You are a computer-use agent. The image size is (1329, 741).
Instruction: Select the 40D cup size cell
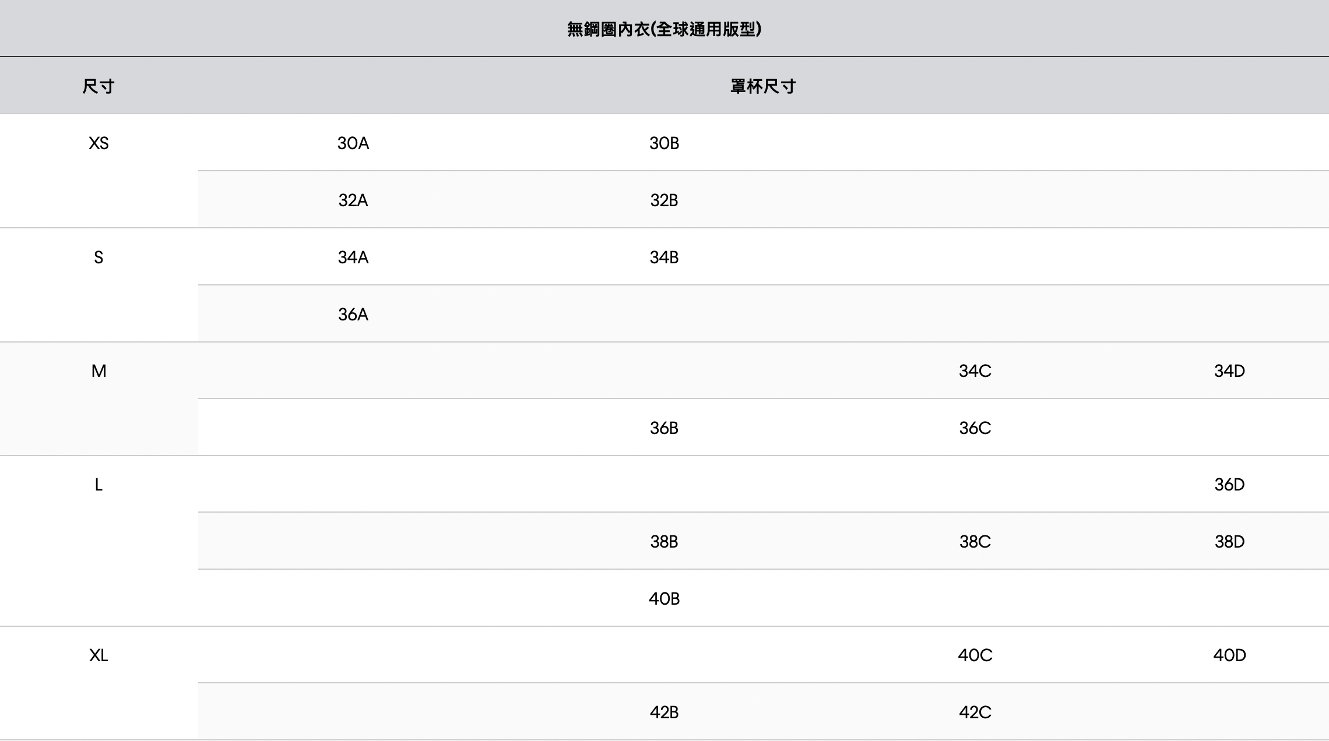[x=1229, y=656]
